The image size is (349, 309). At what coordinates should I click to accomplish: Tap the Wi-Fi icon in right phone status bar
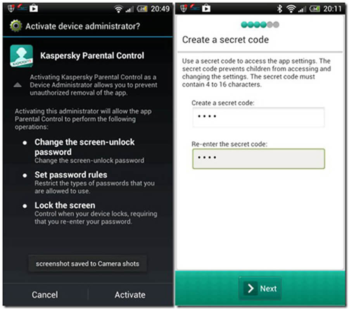click(x=291, y=9)
